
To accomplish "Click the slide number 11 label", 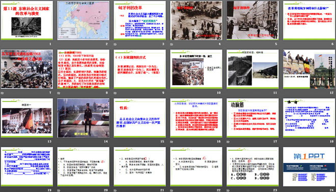I will coord(275,93).
